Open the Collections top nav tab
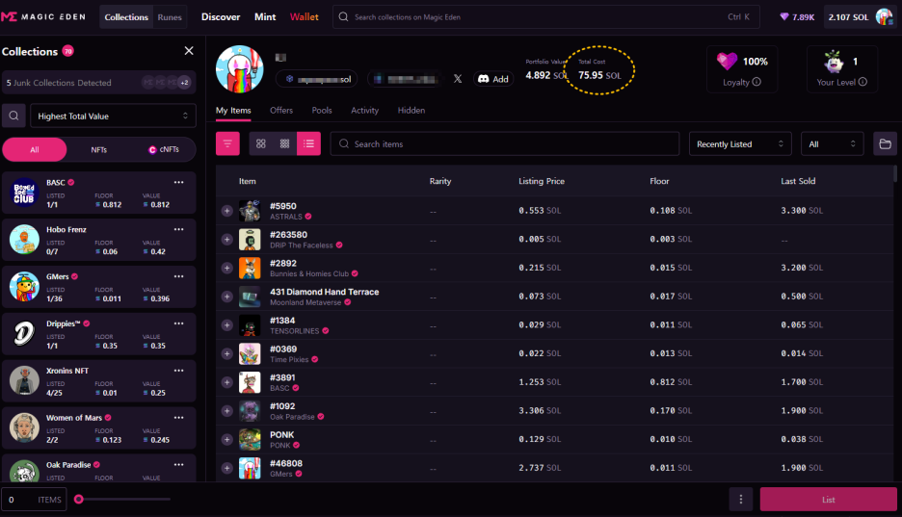The image size is (902, 517). [x=126, y=17]
